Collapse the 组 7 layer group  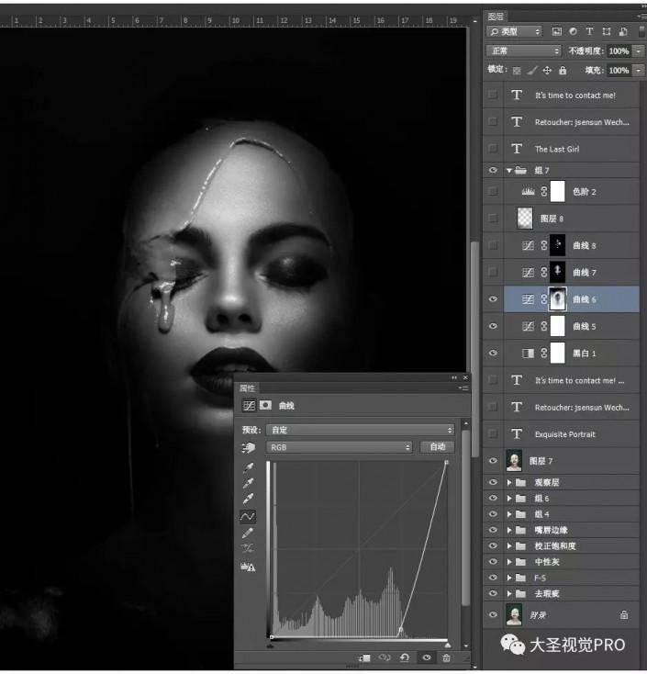pos(508,171)
